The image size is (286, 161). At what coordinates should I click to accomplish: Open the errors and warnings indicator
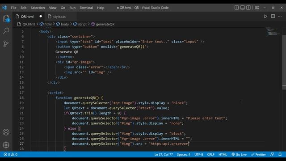[10, 154]
